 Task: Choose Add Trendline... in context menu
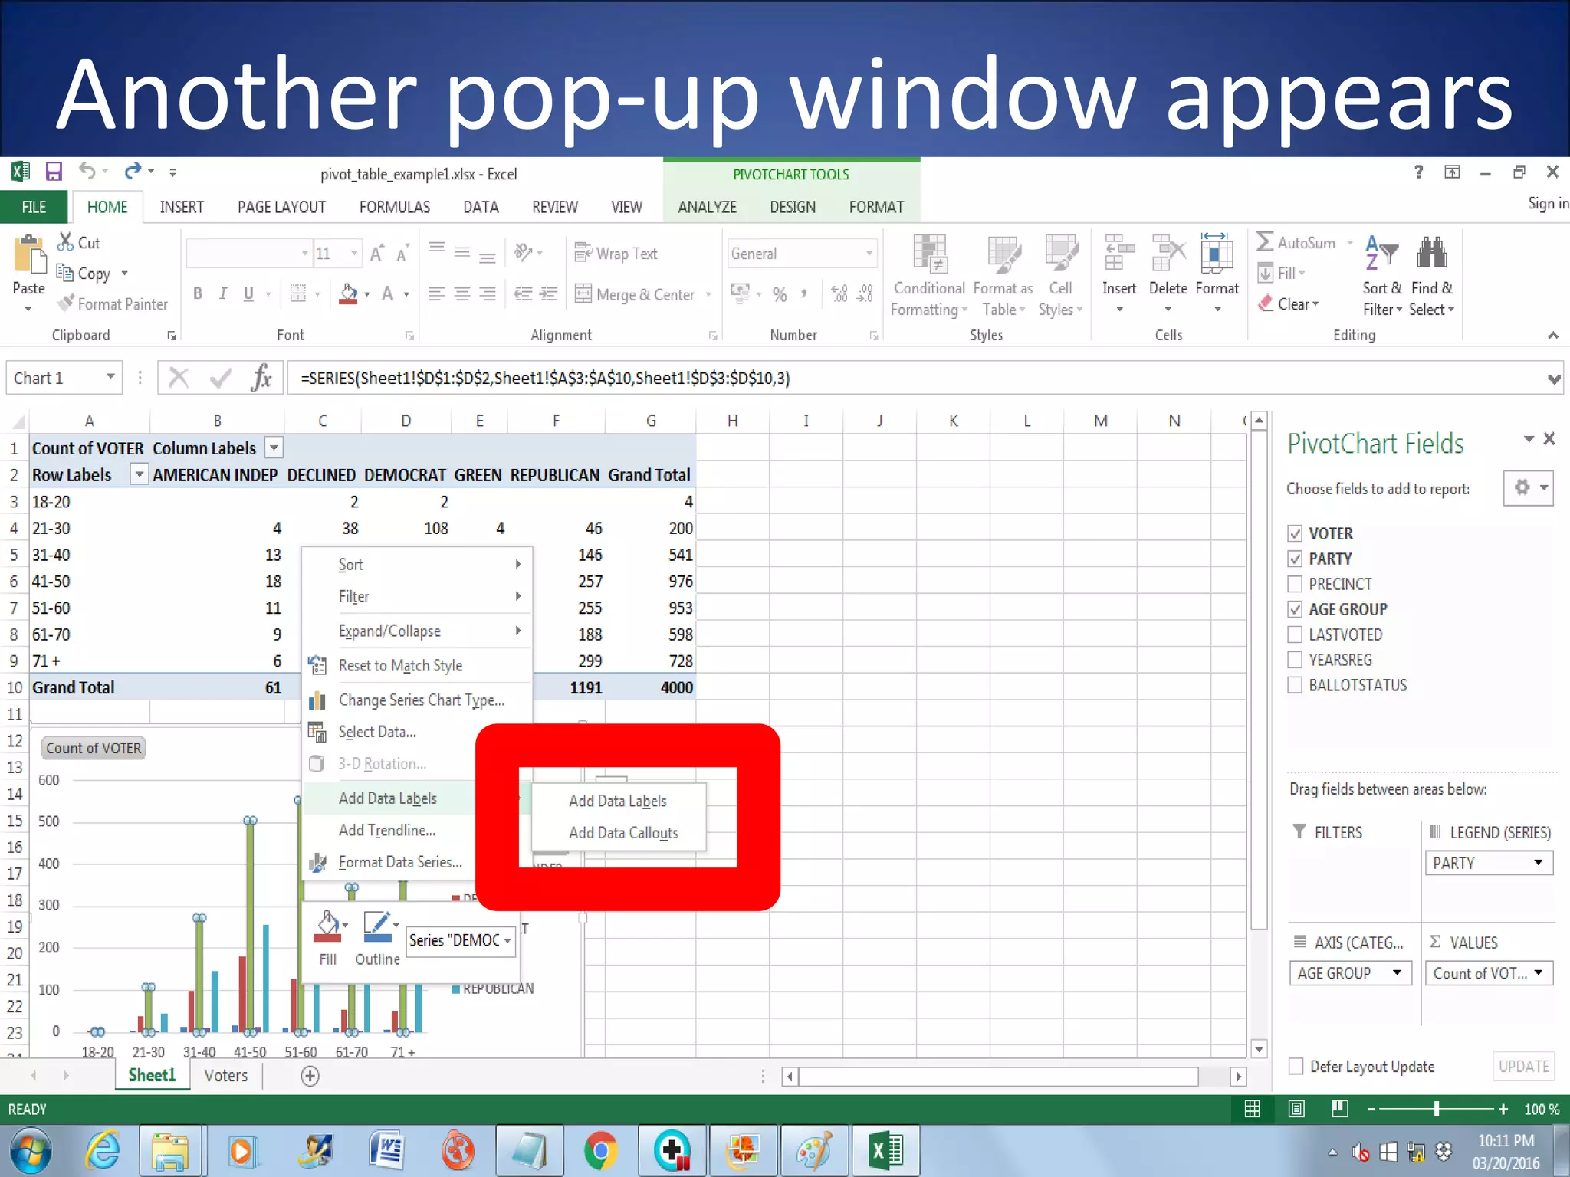(x=387, y=831)
